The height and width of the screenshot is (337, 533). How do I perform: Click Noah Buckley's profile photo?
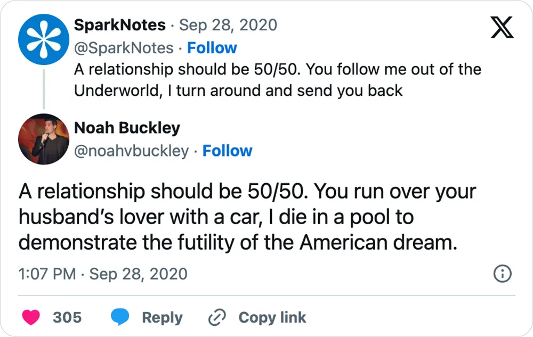click(43, 139)
